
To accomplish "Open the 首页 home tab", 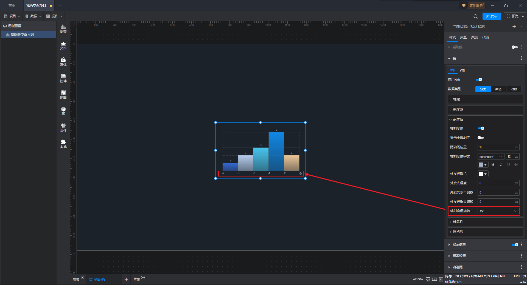I will coord(12,5).
